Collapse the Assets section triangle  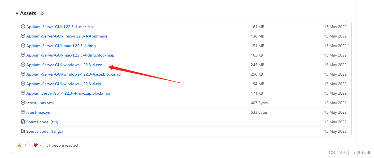pos(17,14)
